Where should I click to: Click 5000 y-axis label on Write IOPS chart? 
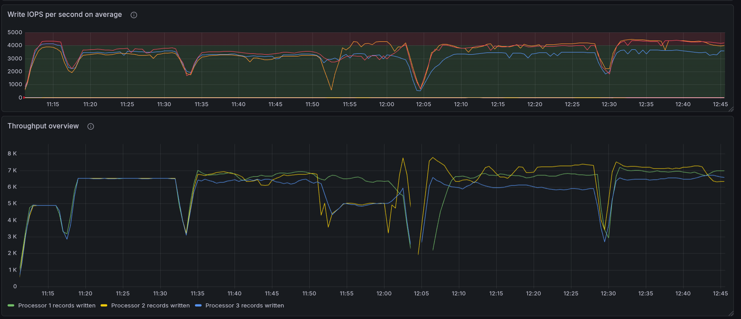15,32
